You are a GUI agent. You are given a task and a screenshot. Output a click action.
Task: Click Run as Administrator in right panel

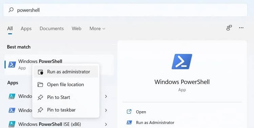point(155,123)
